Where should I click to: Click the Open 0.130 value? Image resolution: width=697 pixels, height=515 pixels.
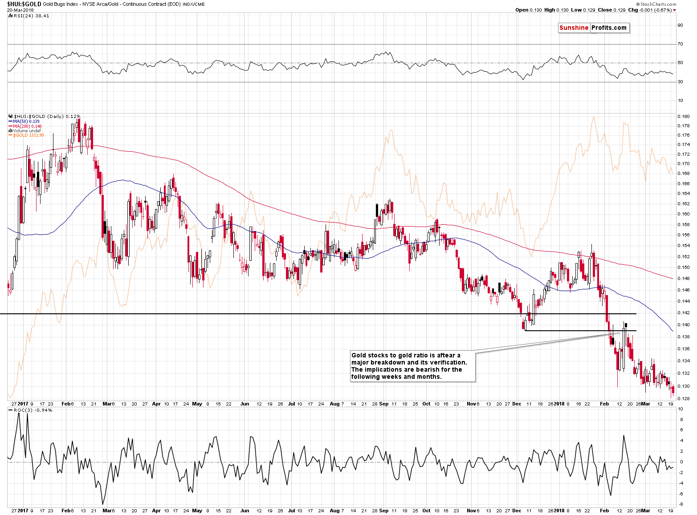[529, 10]
